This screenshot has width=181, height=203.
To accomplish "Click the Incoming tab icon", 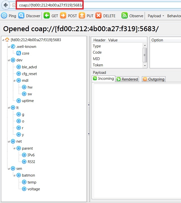I will pyautogui.click(x=95, y=78).
